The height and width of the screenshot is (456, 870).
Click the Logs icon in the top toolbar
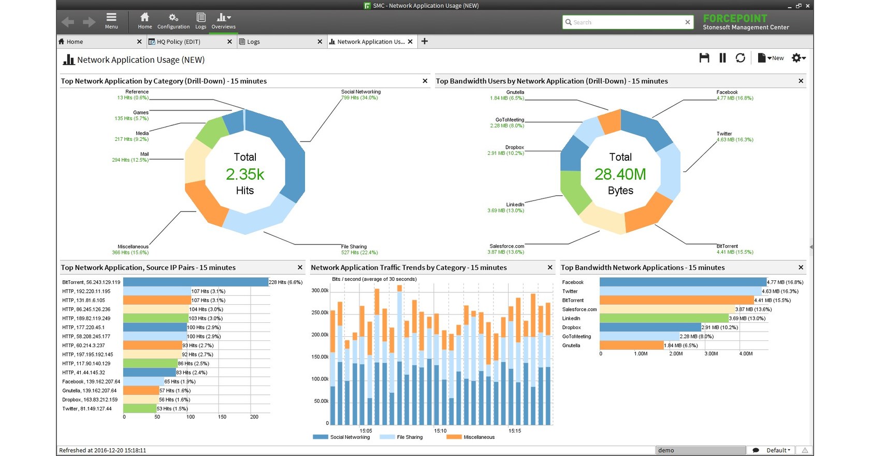coord(200,21)
